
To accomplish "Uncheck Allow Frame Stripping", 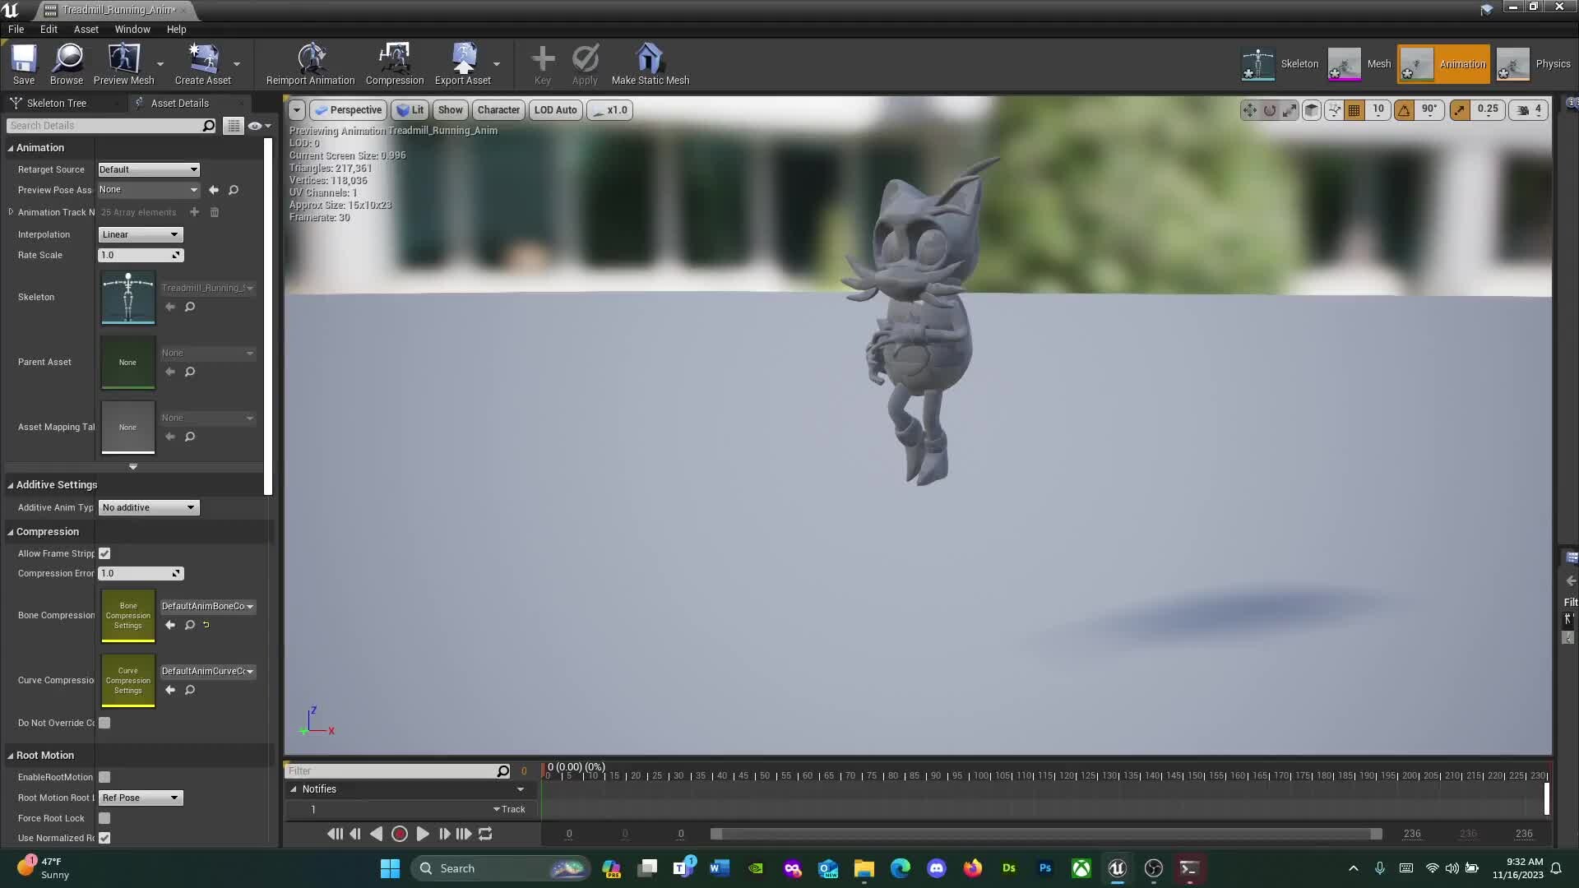I will coord(104,553).
